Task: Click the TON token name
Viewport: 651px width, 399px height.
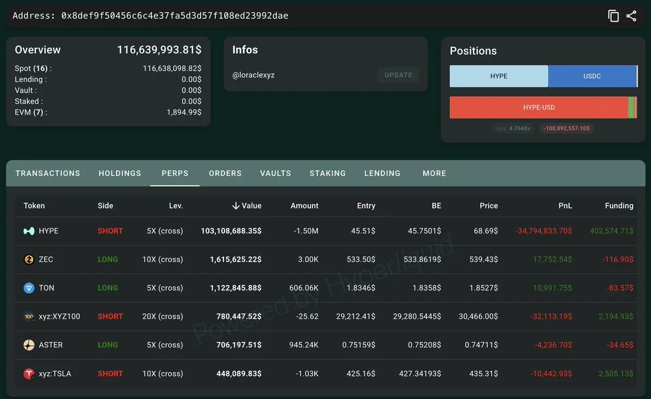Action: click(46, 288)
